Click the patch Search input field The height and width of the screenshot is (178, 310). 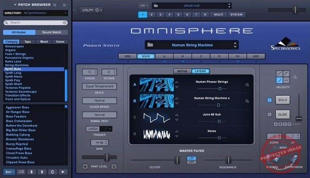click(x=36, y=23)
